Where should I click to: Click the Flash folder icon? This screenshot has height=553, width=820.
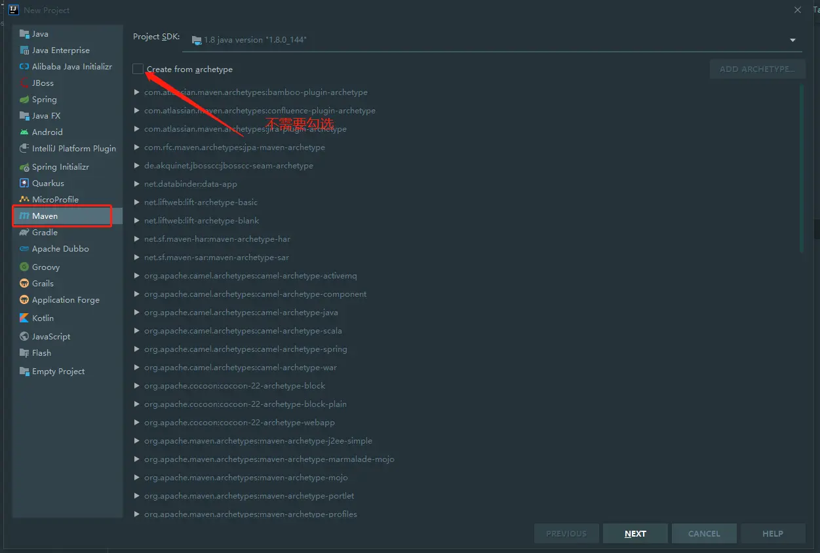point(24,353)
